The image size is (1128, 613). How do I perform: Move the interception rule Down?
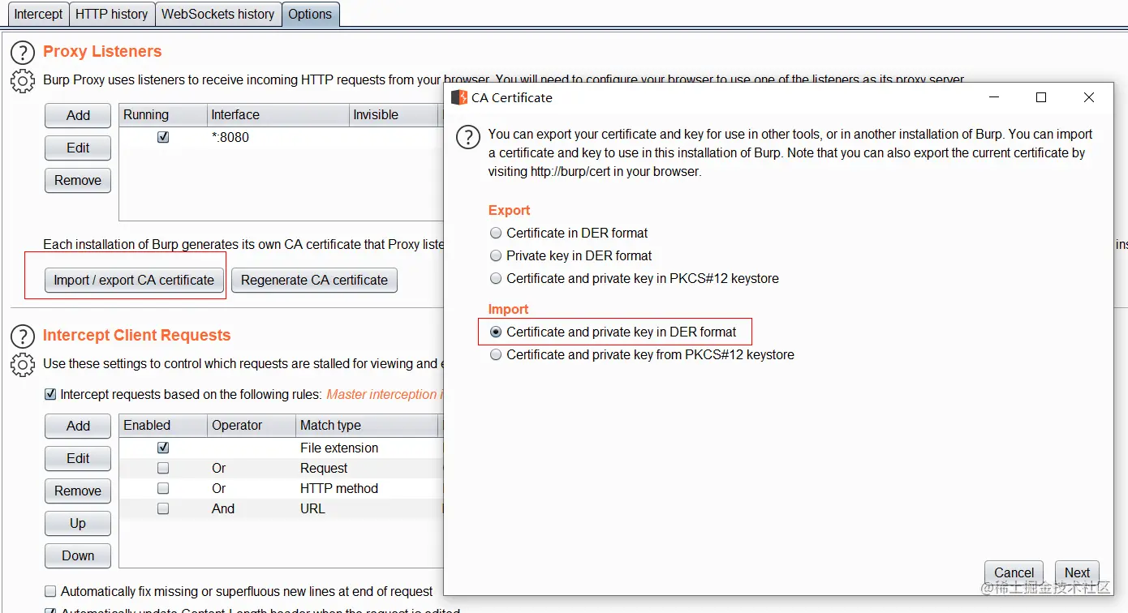tap(78, 555)
